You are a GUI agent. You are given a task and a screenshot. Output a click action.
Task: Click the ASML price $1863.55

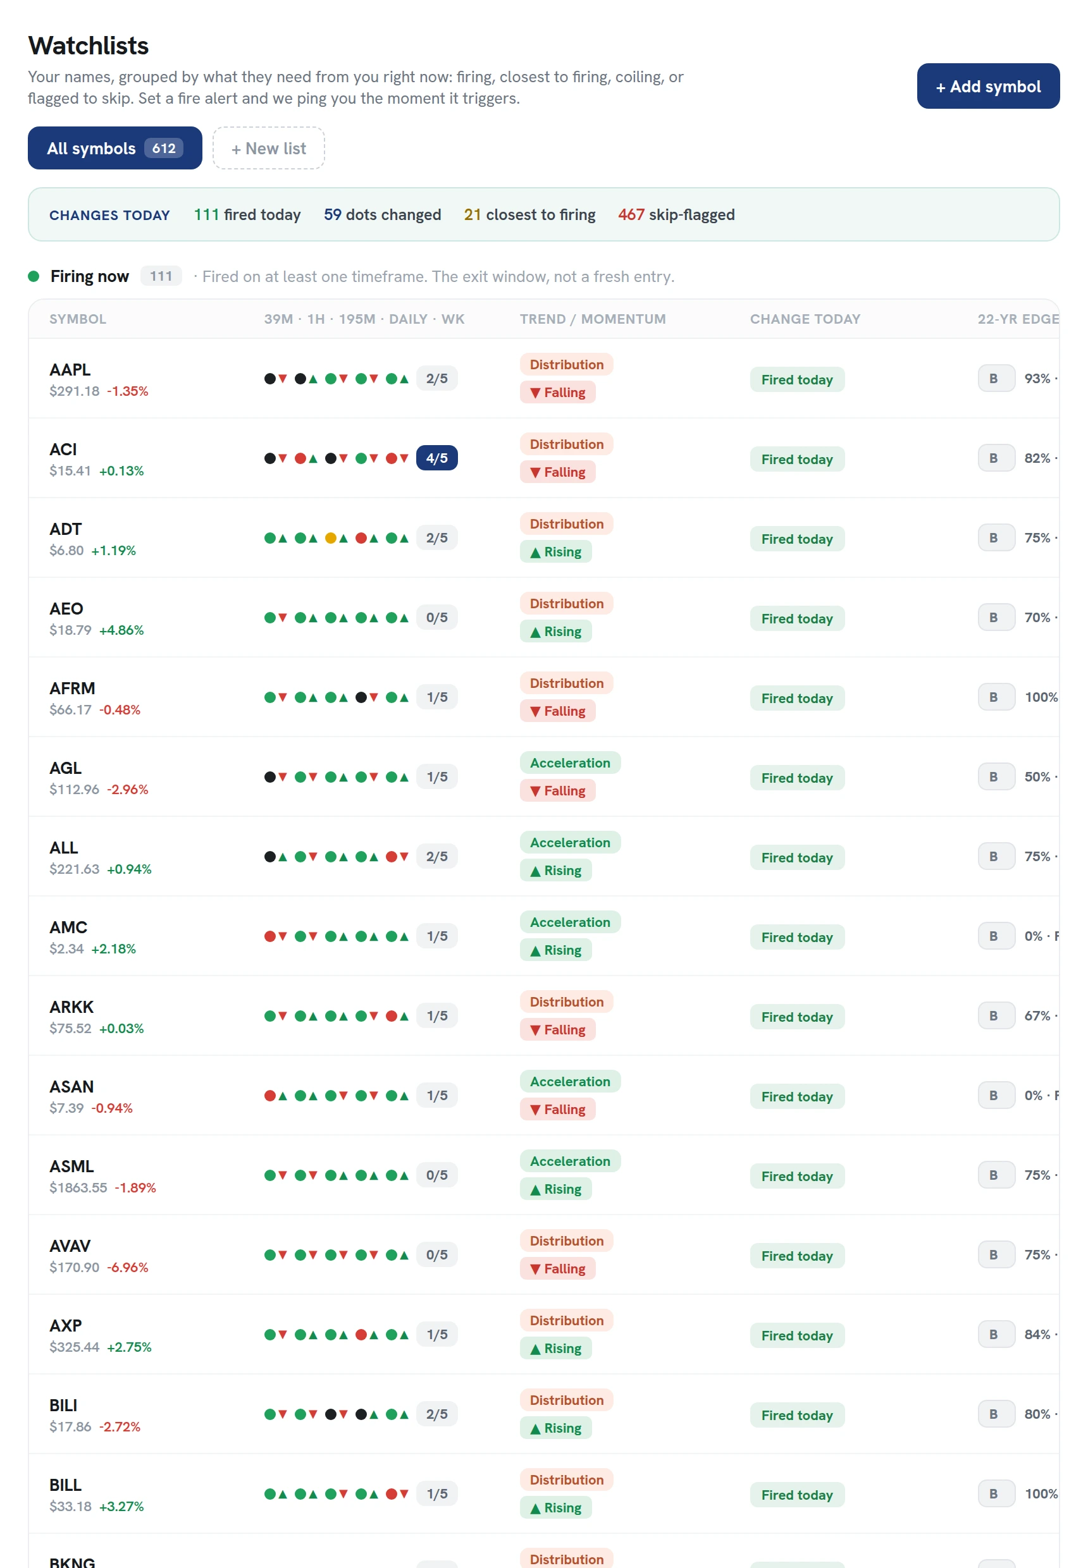78,1188
